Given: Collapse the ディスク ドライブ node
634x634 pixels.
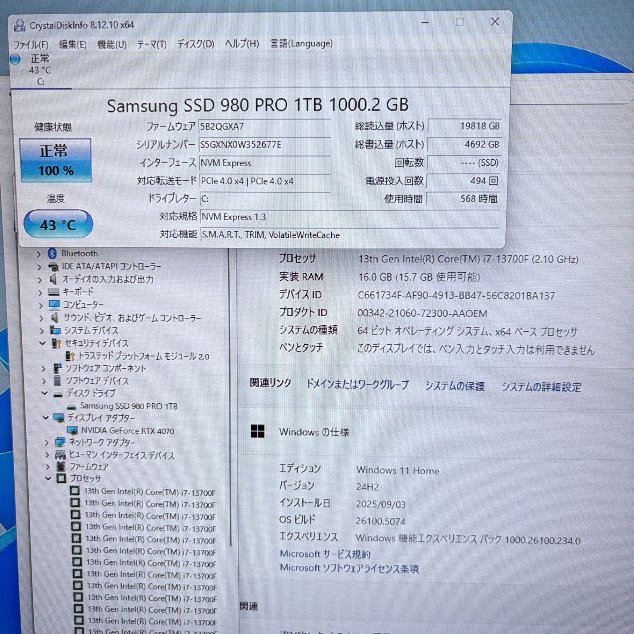Looking at the screenshot, I should 45,393.
